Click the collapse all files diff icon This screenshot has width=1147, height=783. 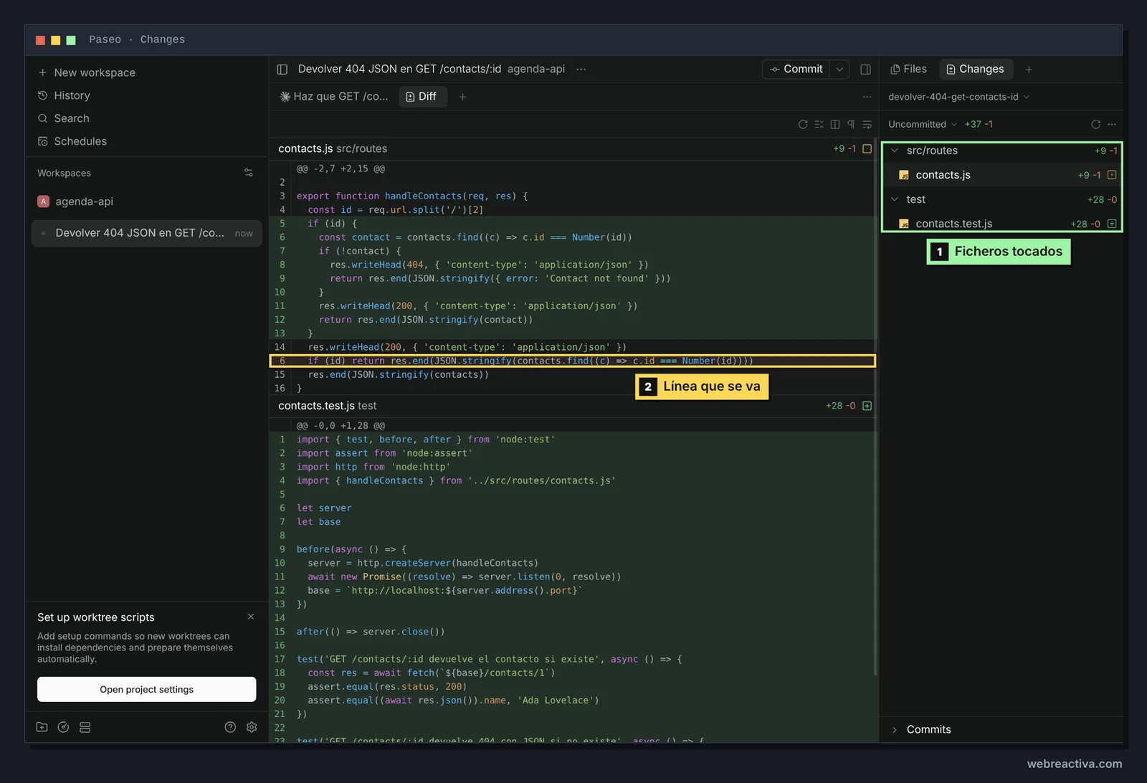[x=819, y=125]
